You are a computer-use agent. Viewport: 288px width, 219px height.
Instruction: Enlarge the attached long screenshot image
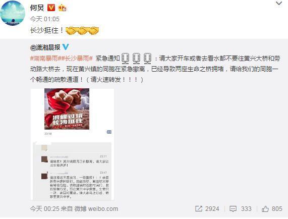click(x=72, y=144)
